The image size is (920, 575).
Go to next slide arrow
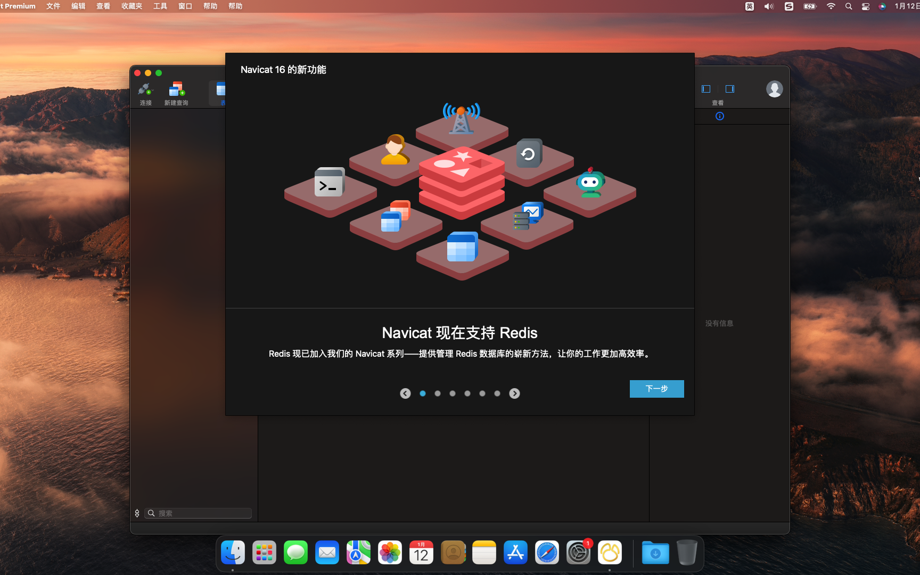(514, 393)
